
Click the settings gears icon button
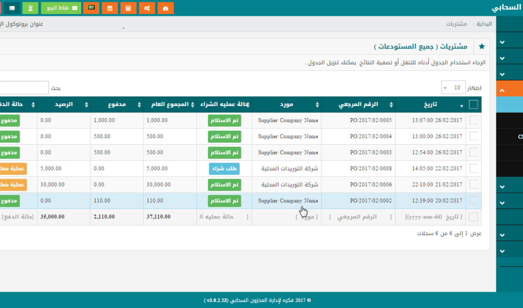coord(147,8)
